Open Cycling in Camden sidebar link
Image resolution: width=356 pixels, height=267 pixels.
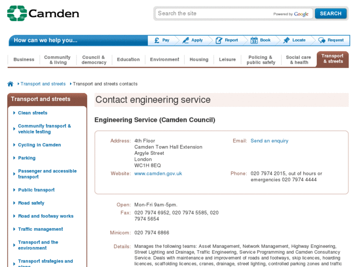pos(40,145)
